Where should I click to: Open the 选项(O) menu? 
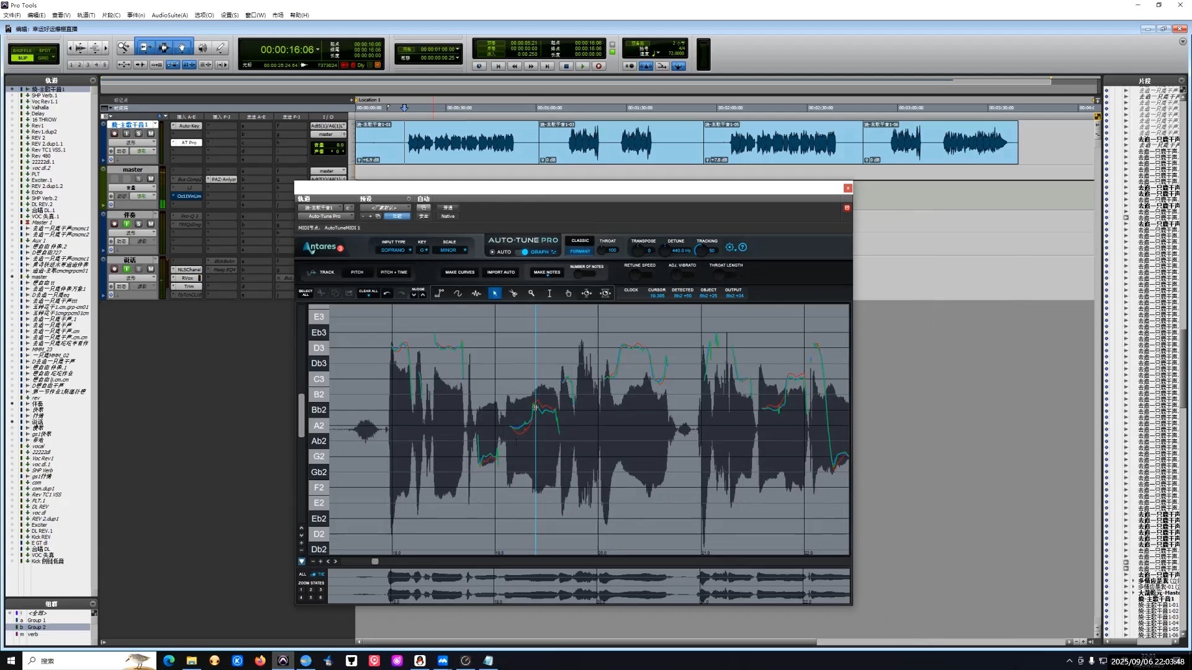[204, 15]
